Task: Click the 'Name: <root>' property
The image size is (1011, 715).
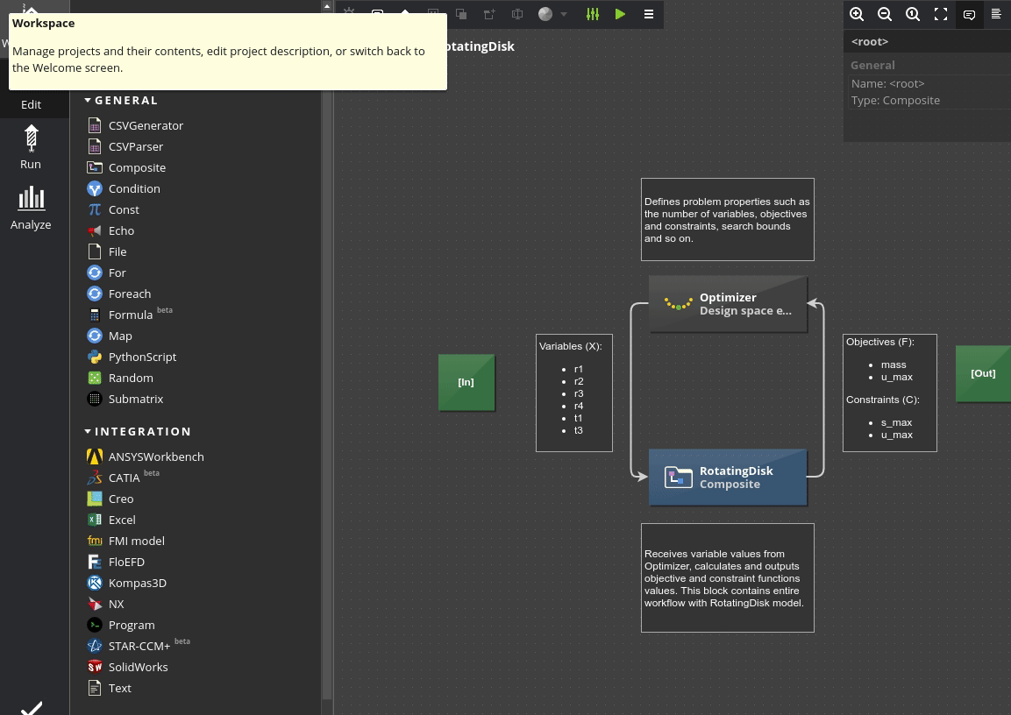Action: (888, 84)
